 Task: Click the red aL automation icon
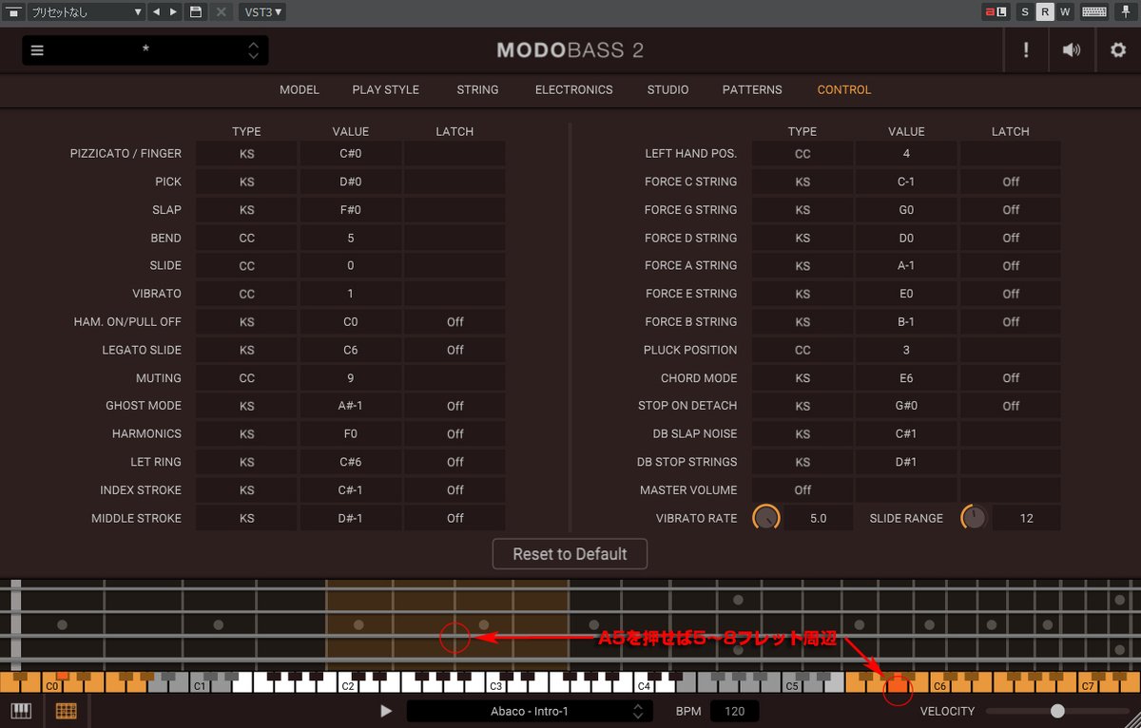[x=996, y=11]
